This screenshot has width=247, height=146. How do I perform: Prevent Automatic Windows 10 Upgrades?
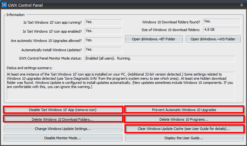pyautogui.click(x=184, y=110)
